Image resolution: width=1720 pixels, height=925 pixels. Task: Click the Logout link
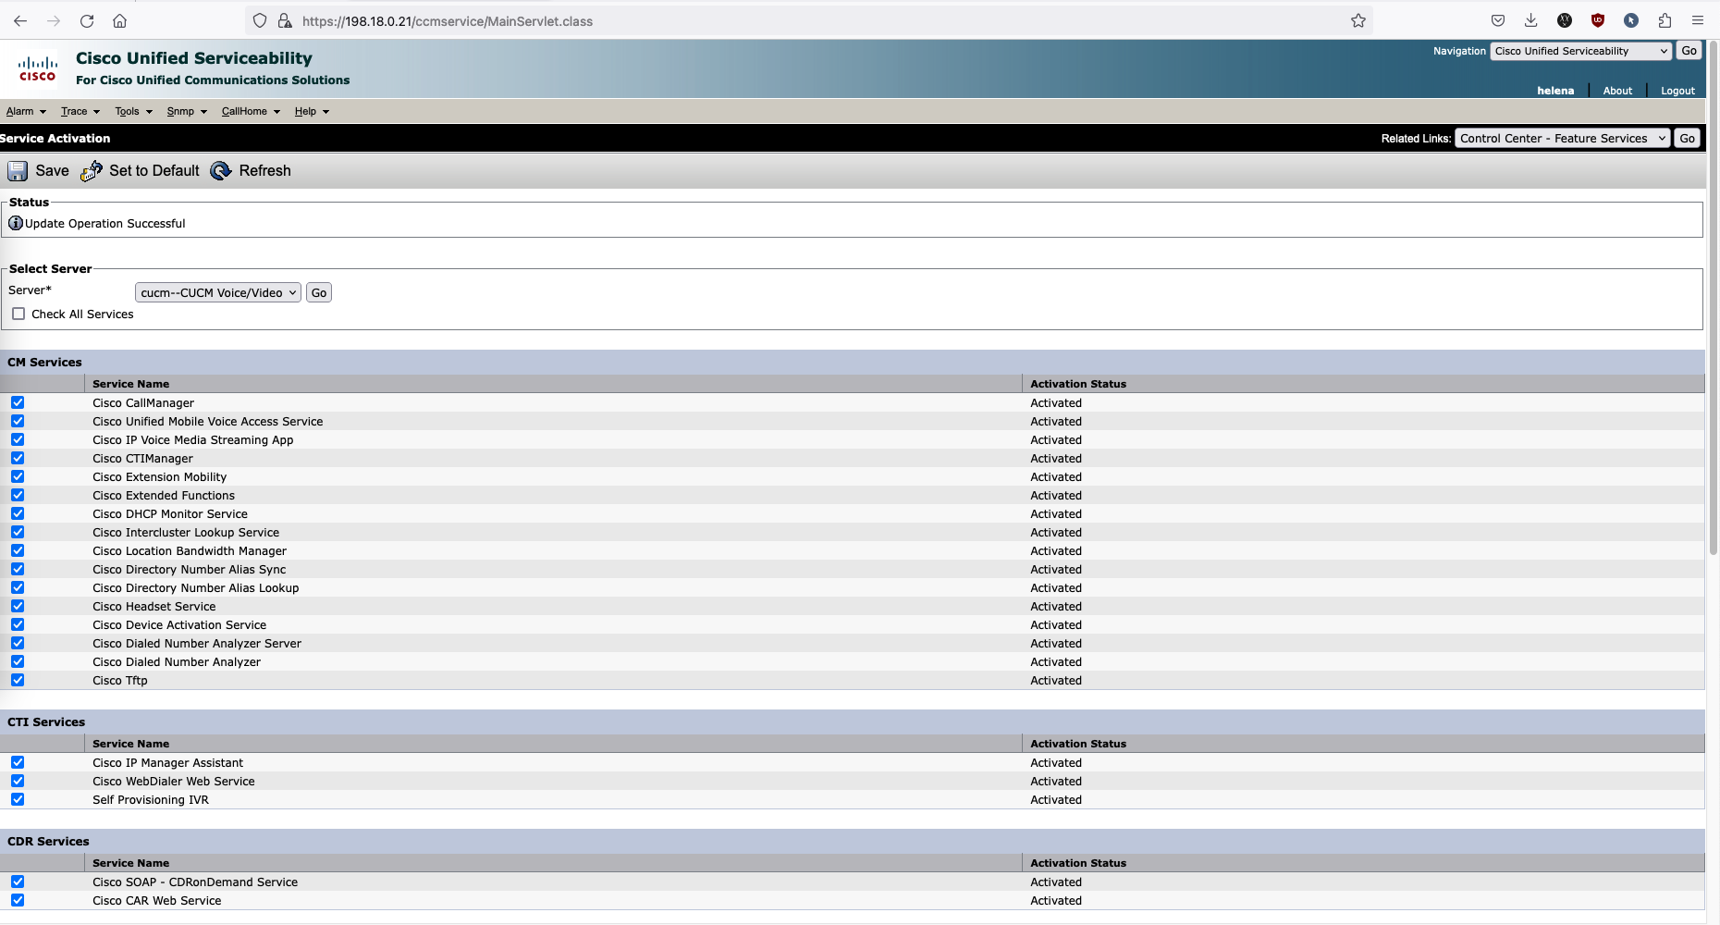(1677, 91)
